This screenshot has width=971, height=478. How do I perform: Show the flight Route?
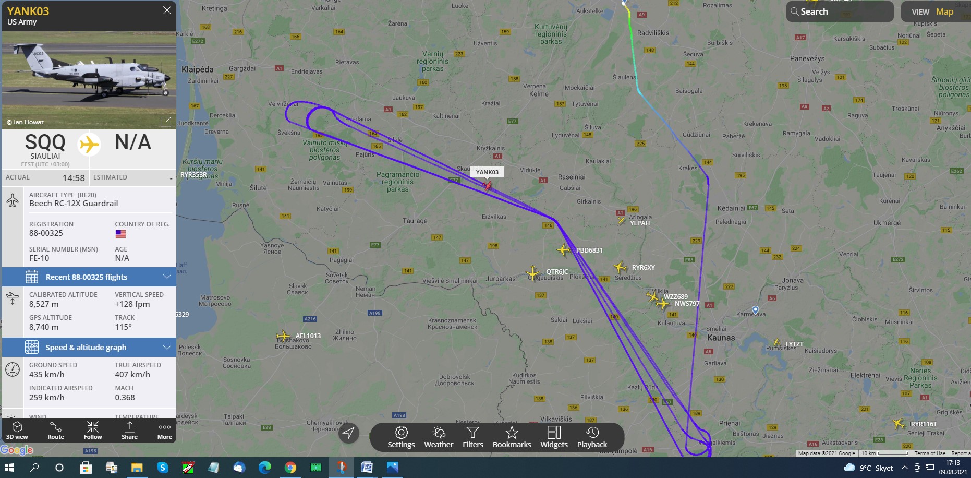point(56,431)
